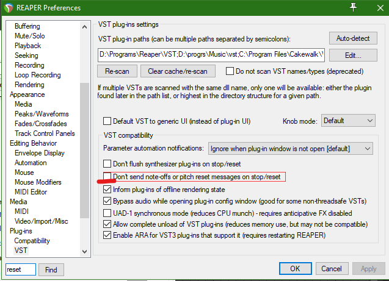Viewport: 389px width, 281px height.
Task: Open Mouse Modifiers page
Action: (x=38, y=182)
